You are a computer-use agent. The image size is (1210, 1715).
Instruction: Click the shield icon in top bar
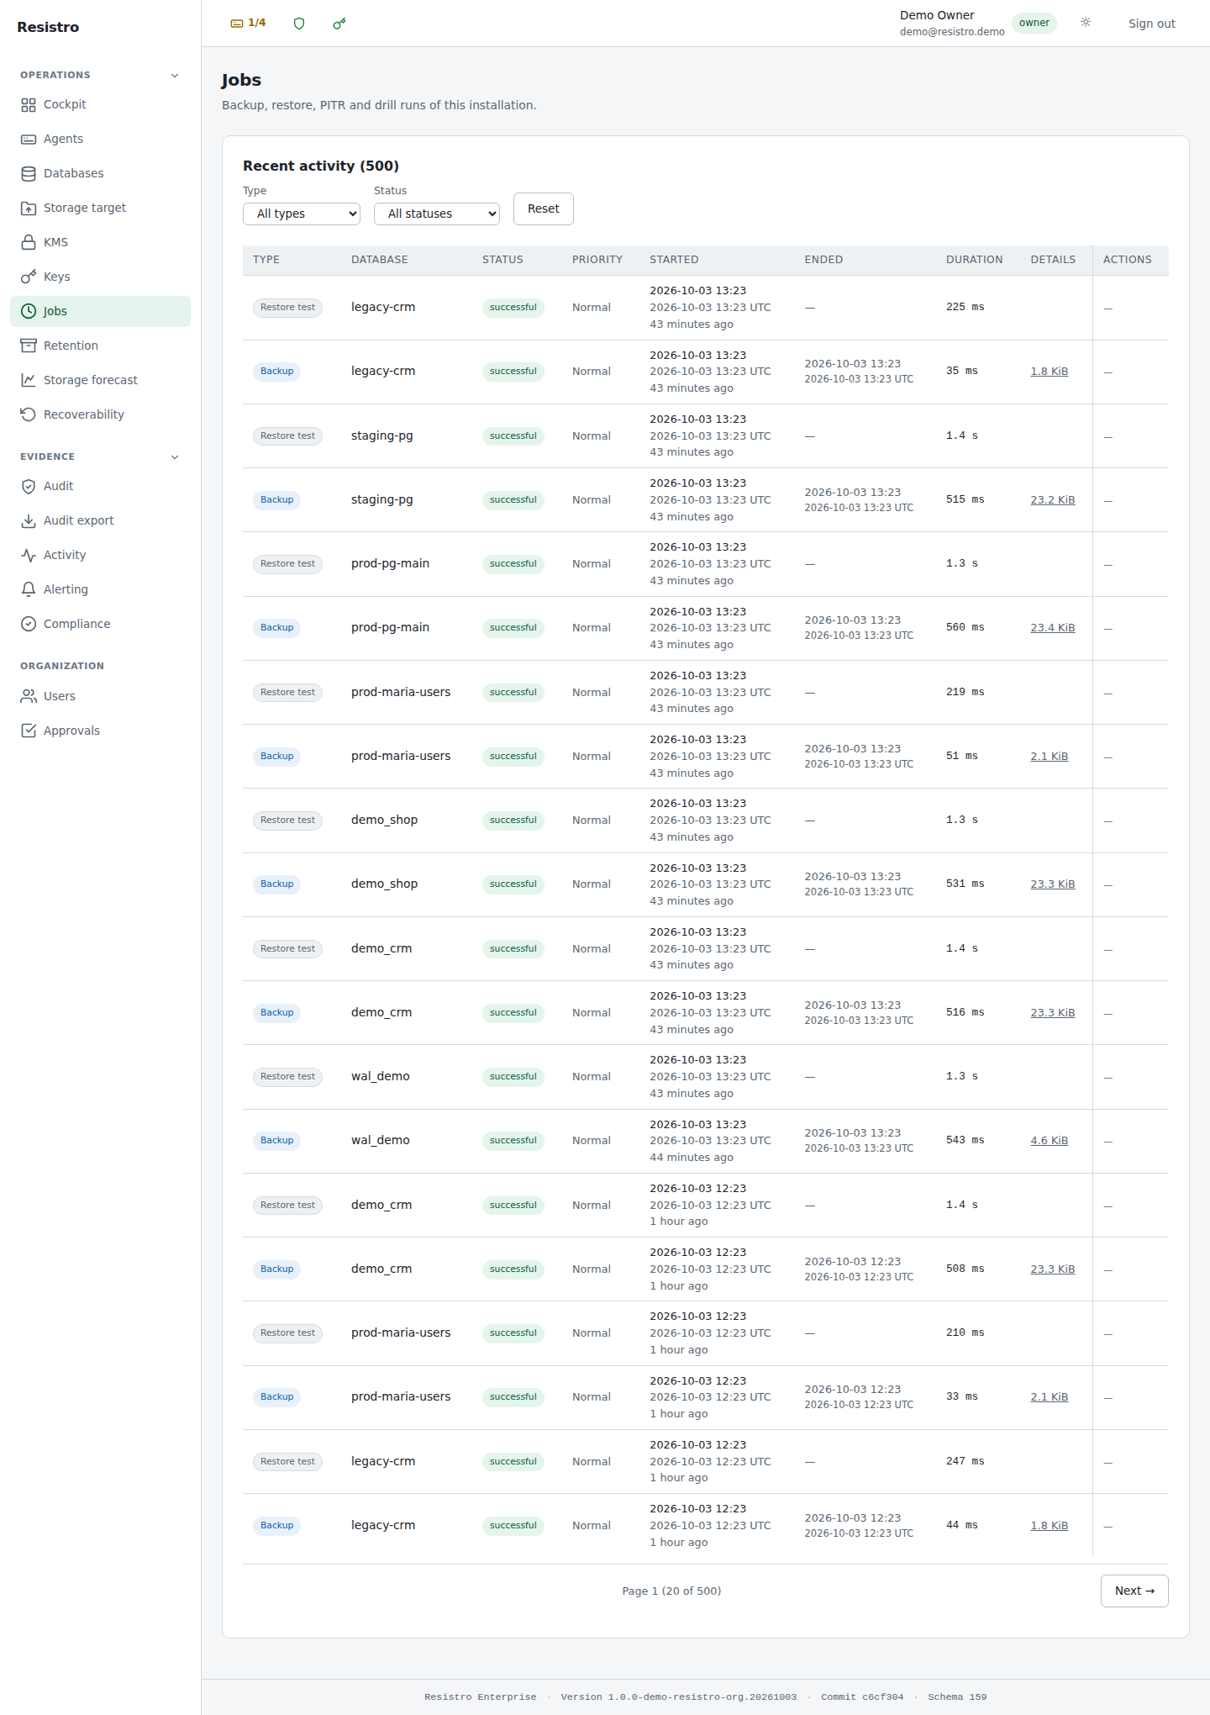click(x=299, y=24)
